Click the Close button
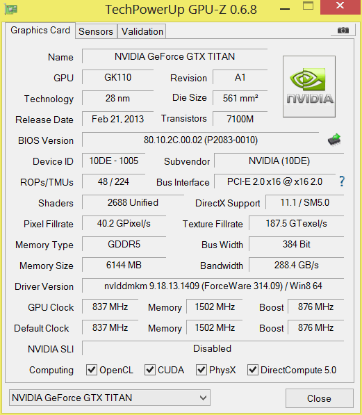The height and width of the screenshot is (415, 362). (x=320, y=398)
